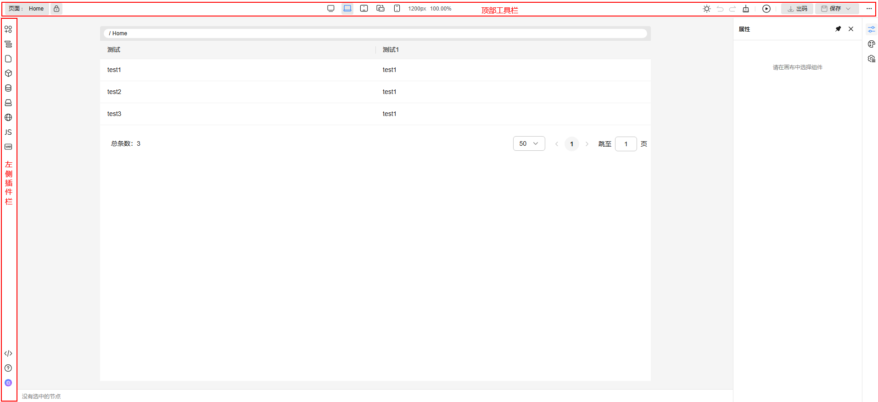Toggle the page lock icon
Screen dimensions: 878x402
coord(56,9)
